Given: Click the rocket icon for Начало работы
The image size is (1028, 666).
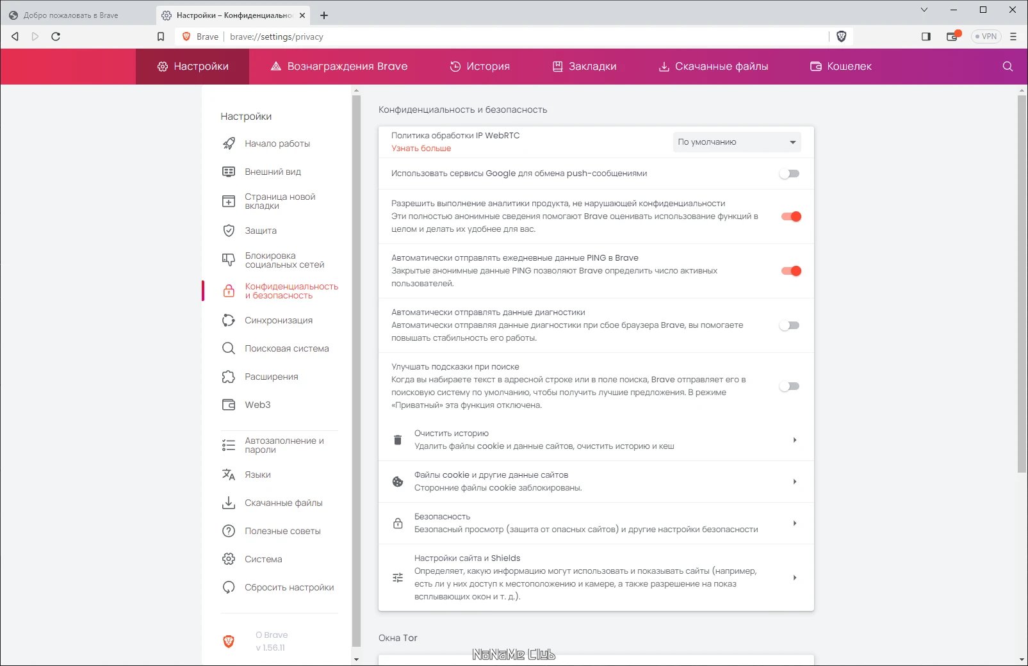Looking at the screenshot, I should coord(229,143).
